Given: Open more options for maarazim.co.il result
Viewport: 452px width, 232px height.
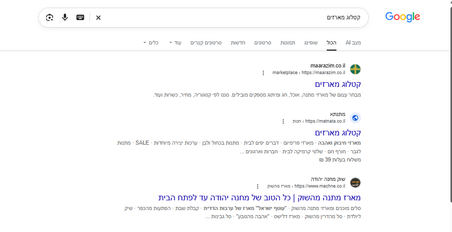Looking at the screenshot, I should click(263, 73).
